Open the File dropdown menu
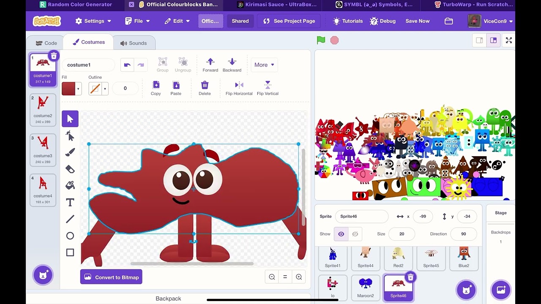The width and height of the screenshot is (541, 304). pos(138,21)
